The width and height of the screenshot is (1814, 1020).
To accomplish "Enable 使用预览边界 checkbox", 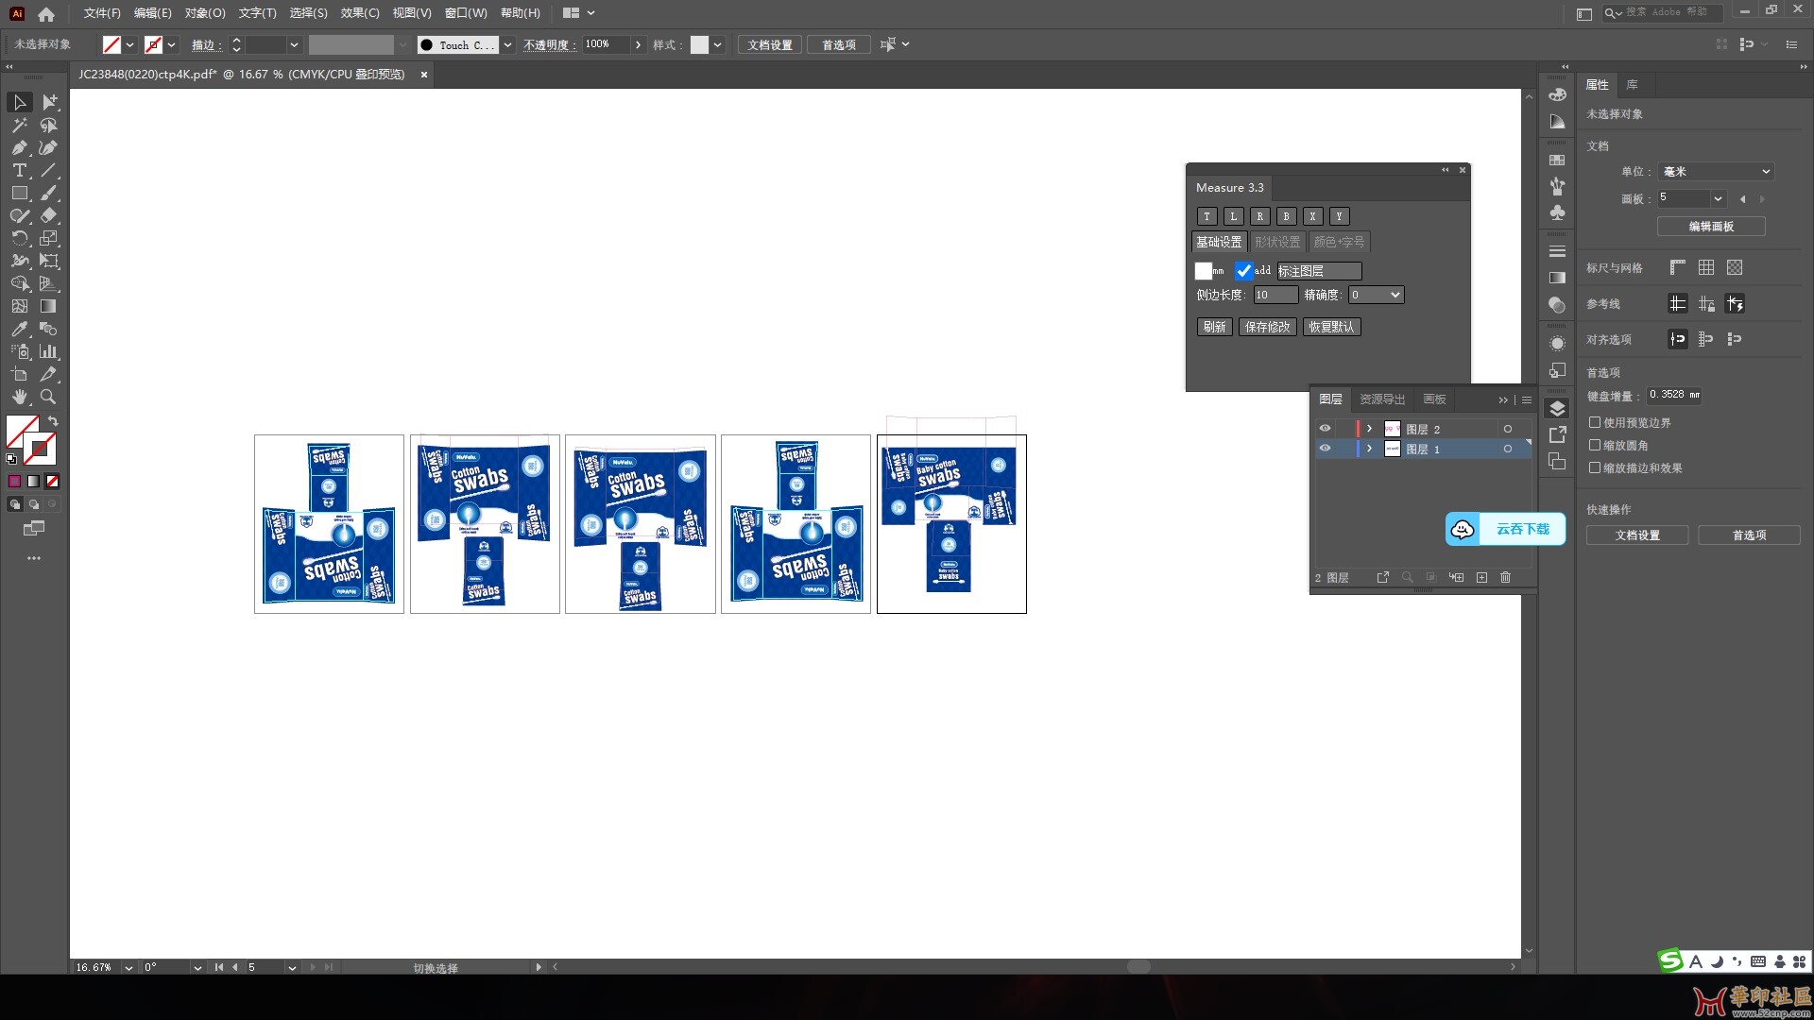I will 1595,422.
